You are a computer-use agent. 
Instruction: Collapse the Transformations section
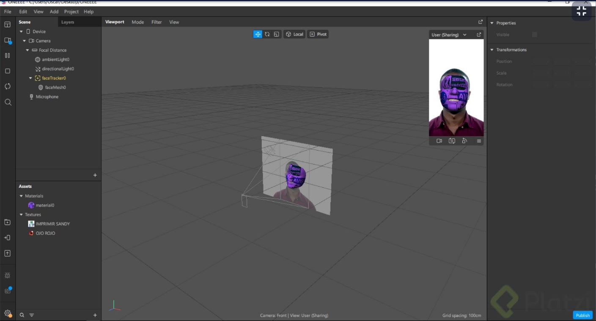coord(492,50)
